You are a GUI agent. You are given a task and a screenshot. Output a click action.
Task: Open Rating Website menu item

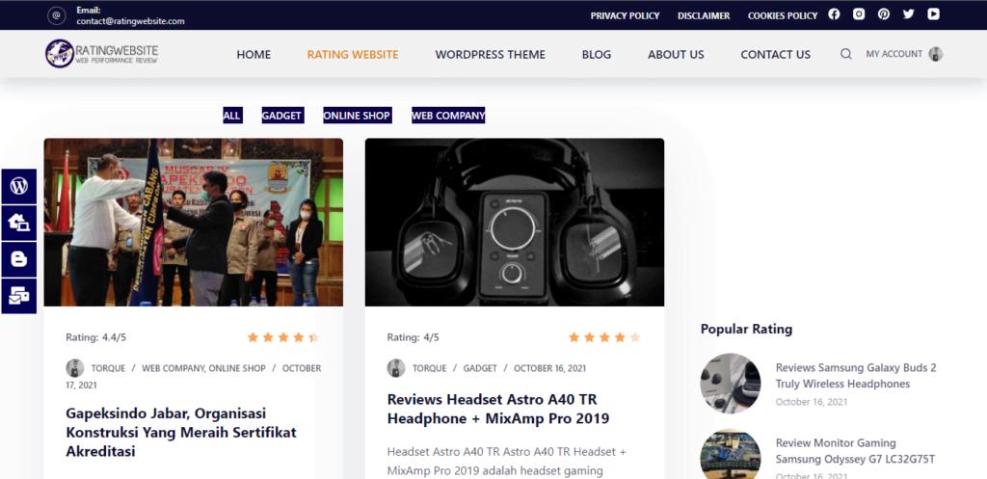point(353,55)
